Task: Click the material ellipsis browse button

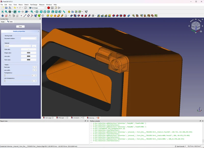Action: tap(34, 46)
